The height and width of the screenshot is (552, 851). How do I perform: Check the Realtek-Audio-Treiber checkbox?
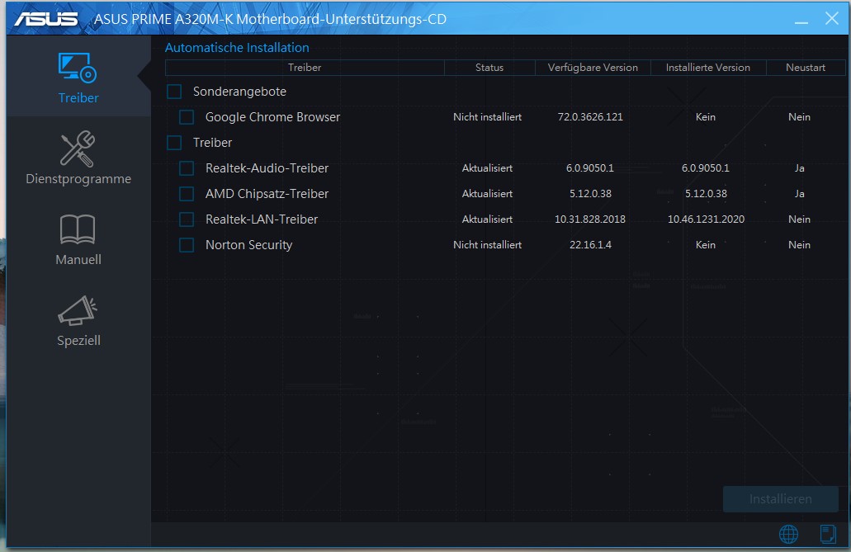(187, 167)
